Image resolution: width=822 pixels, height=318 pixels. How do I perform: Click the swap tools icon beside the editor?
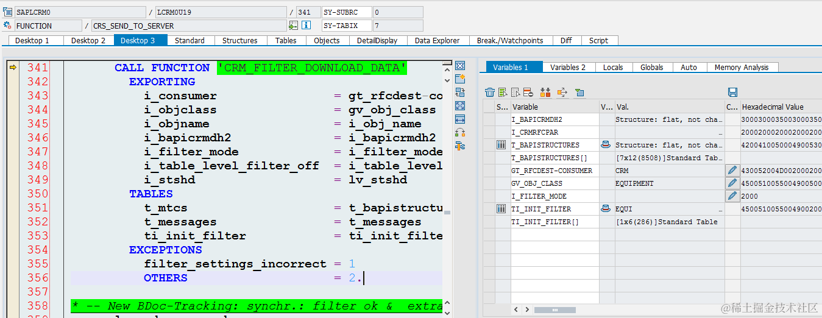[x=460, y=132]
